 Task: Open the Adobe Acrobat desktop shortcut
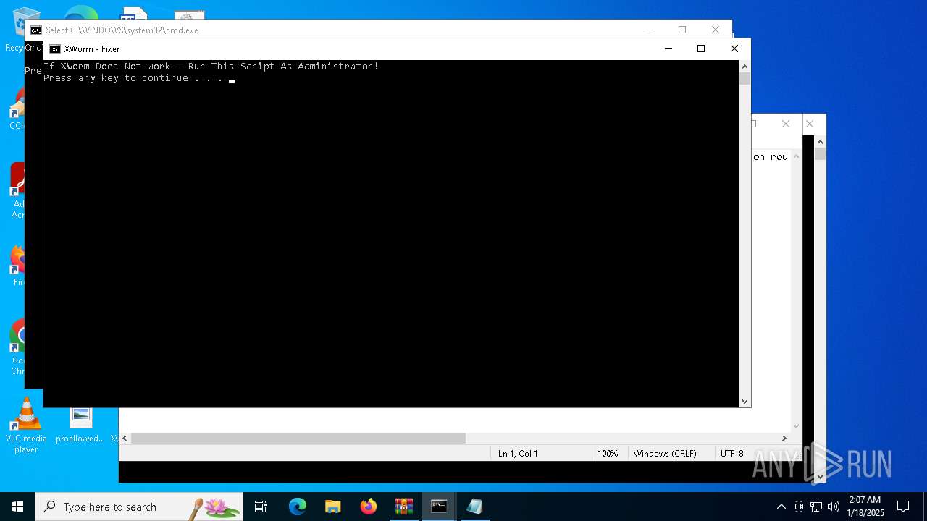(x=16, y=191)
